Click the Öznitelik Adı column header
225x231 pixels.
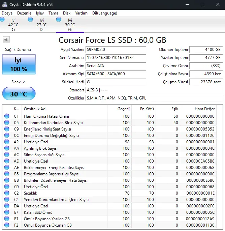[64, 109]
